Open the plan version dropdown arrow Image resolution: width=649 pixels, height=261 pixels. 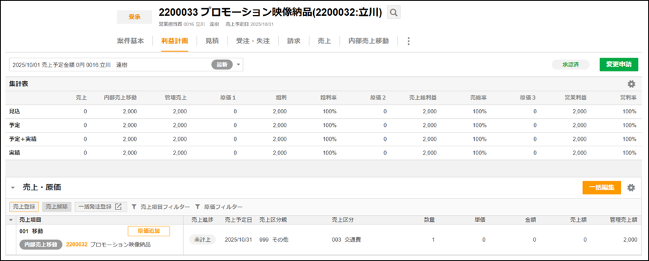pos(238,65)
